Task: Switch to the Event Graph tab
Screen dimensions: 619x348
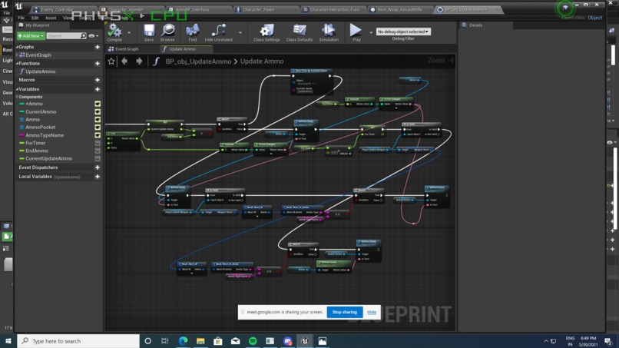Action: pos(127,49)
